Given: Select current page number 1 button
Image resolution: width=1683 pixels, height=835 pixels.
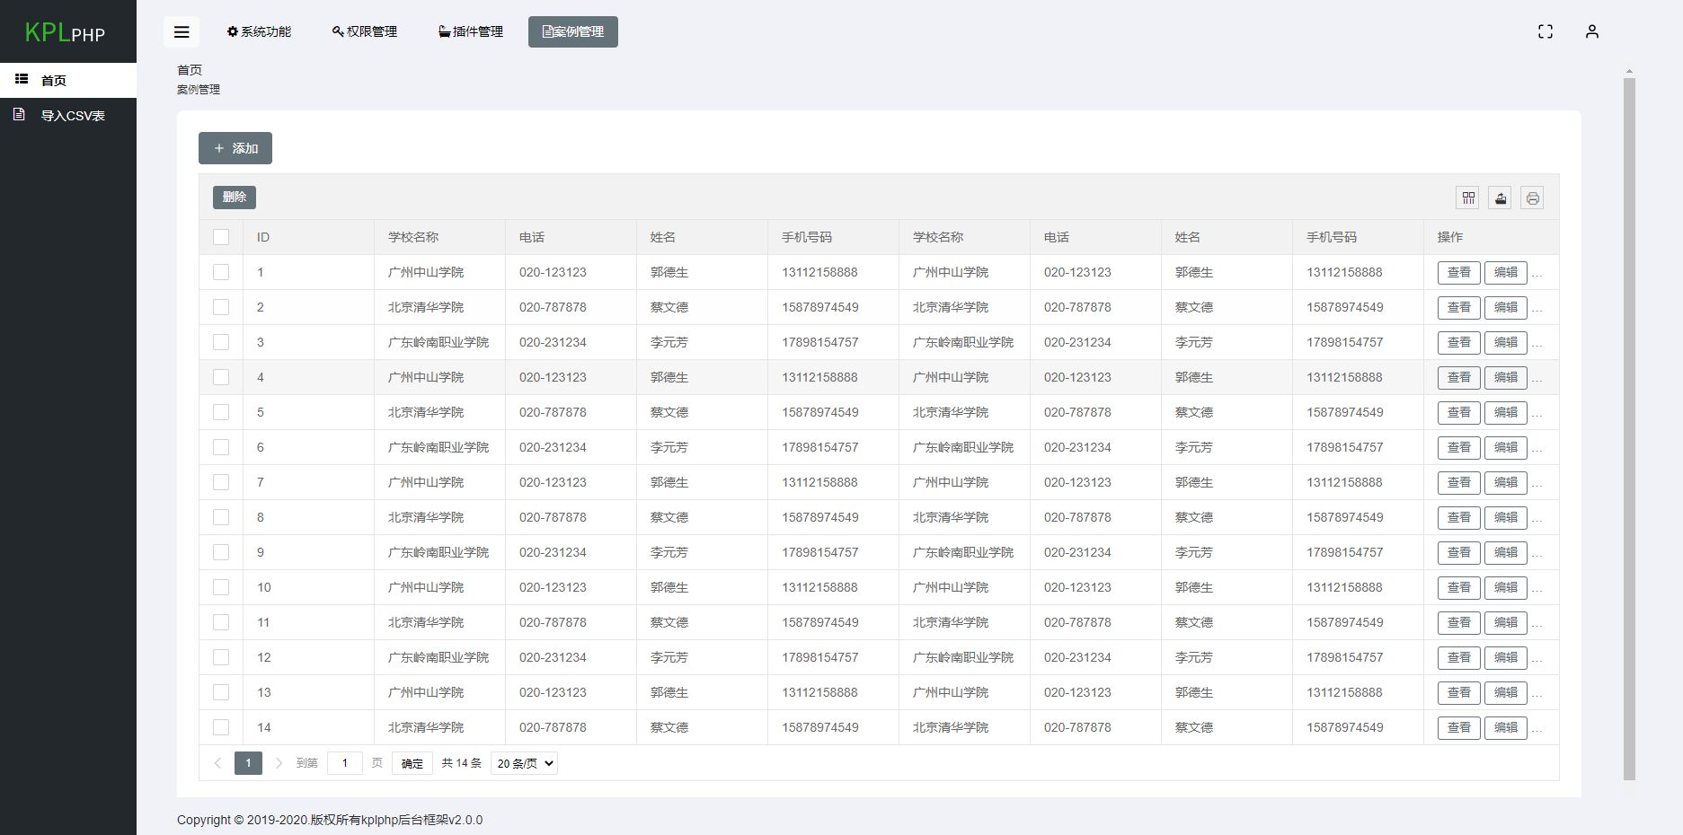Looking at the screenshot, I should (248, 763).
